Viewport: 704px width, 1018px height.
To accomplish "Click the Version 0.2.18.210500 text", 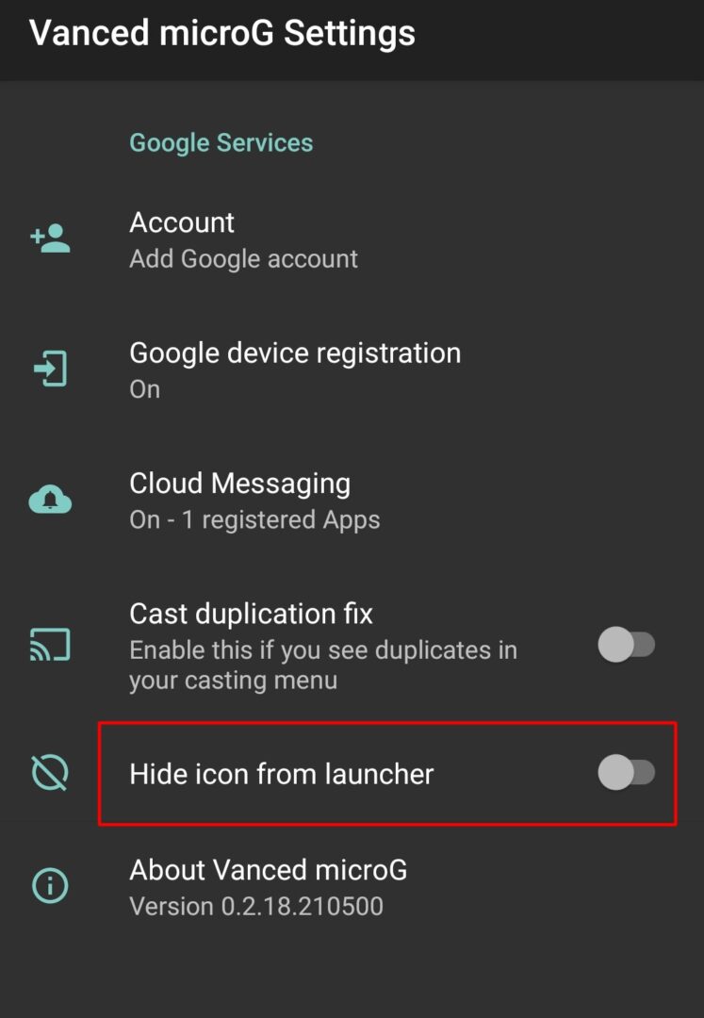I will click(x=256, y=906).
